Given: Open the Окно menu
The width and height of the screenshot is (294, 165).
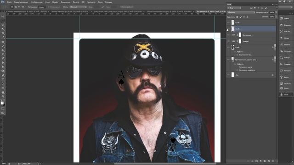Looking at the screenshot, I should point(100,2).
